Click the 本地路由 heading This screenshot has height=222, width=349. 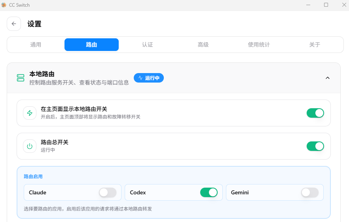[42, 74]
